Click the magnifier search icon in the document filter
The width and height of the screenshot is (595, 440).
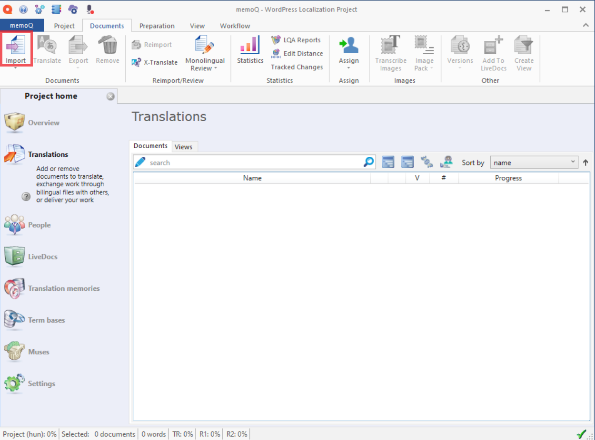(369, 163)
